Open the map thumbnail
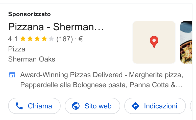Screen dimensions: 196x120 154,42
